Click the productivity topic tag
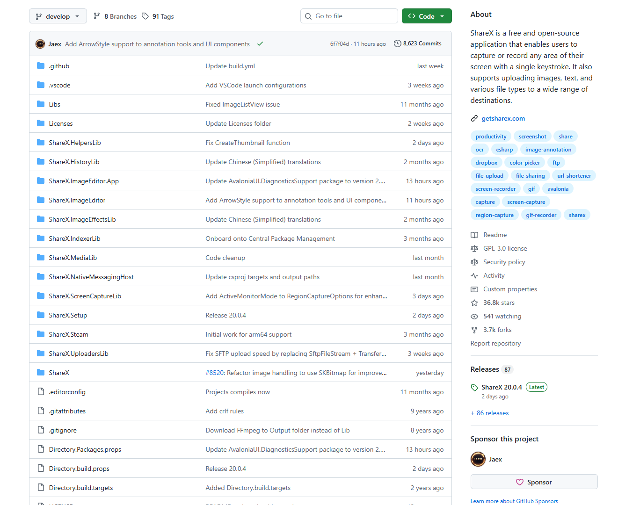 tap(491, 137)
